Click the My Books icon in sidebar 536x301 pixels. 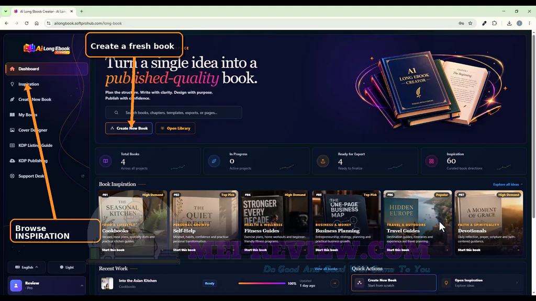point(13,115)
